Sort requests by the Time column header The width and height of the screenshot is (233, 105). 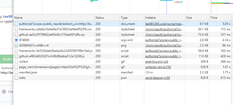(214, 18)
